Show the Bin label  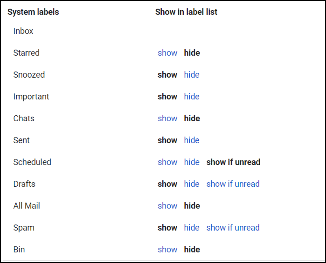167,249
